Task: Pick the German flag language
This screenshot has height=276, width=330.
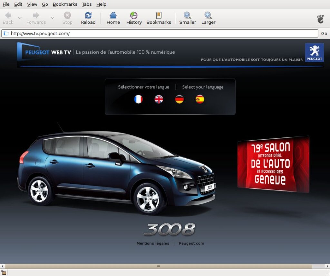Action: [180, 99]
